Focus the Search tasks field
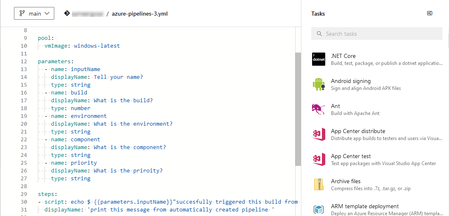Viewport: 449px width, 216px height. (377, 34)
